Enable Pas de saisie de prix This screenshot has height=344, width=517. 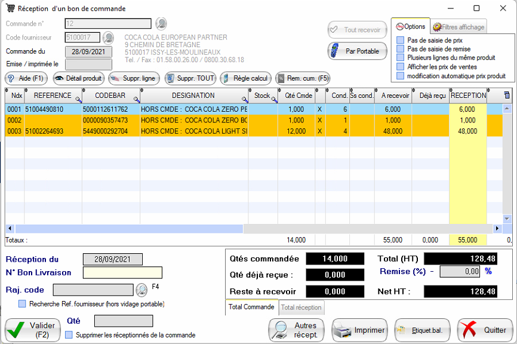point(401,40)
